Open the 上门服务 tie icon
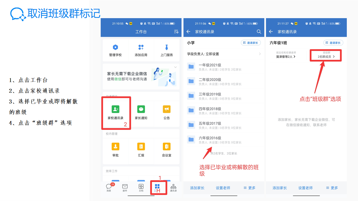Image resolution: width=358 pixels, height=201 pixels. tap(167, 47)
